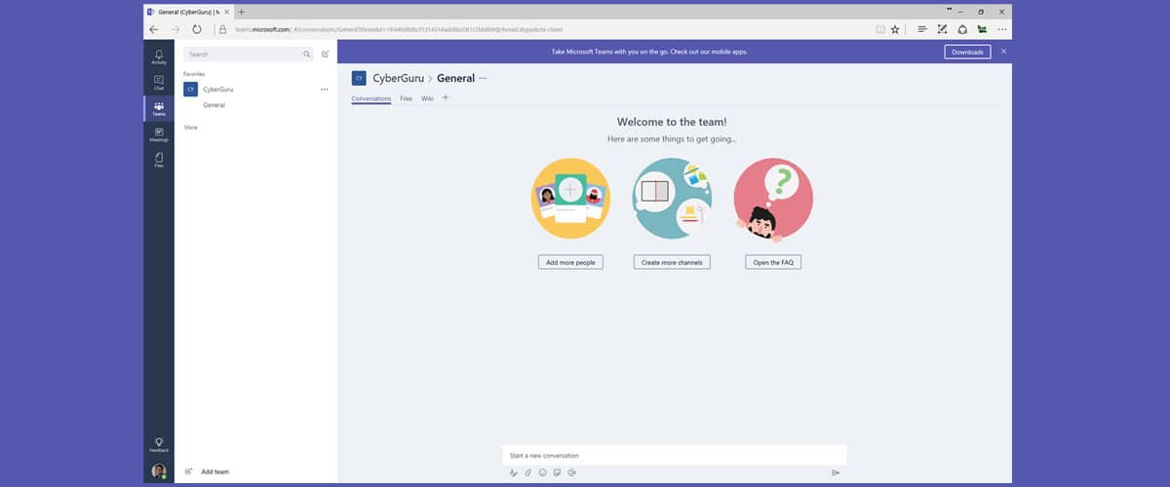Click the FAQ question mark illustration

pos(773,198)
